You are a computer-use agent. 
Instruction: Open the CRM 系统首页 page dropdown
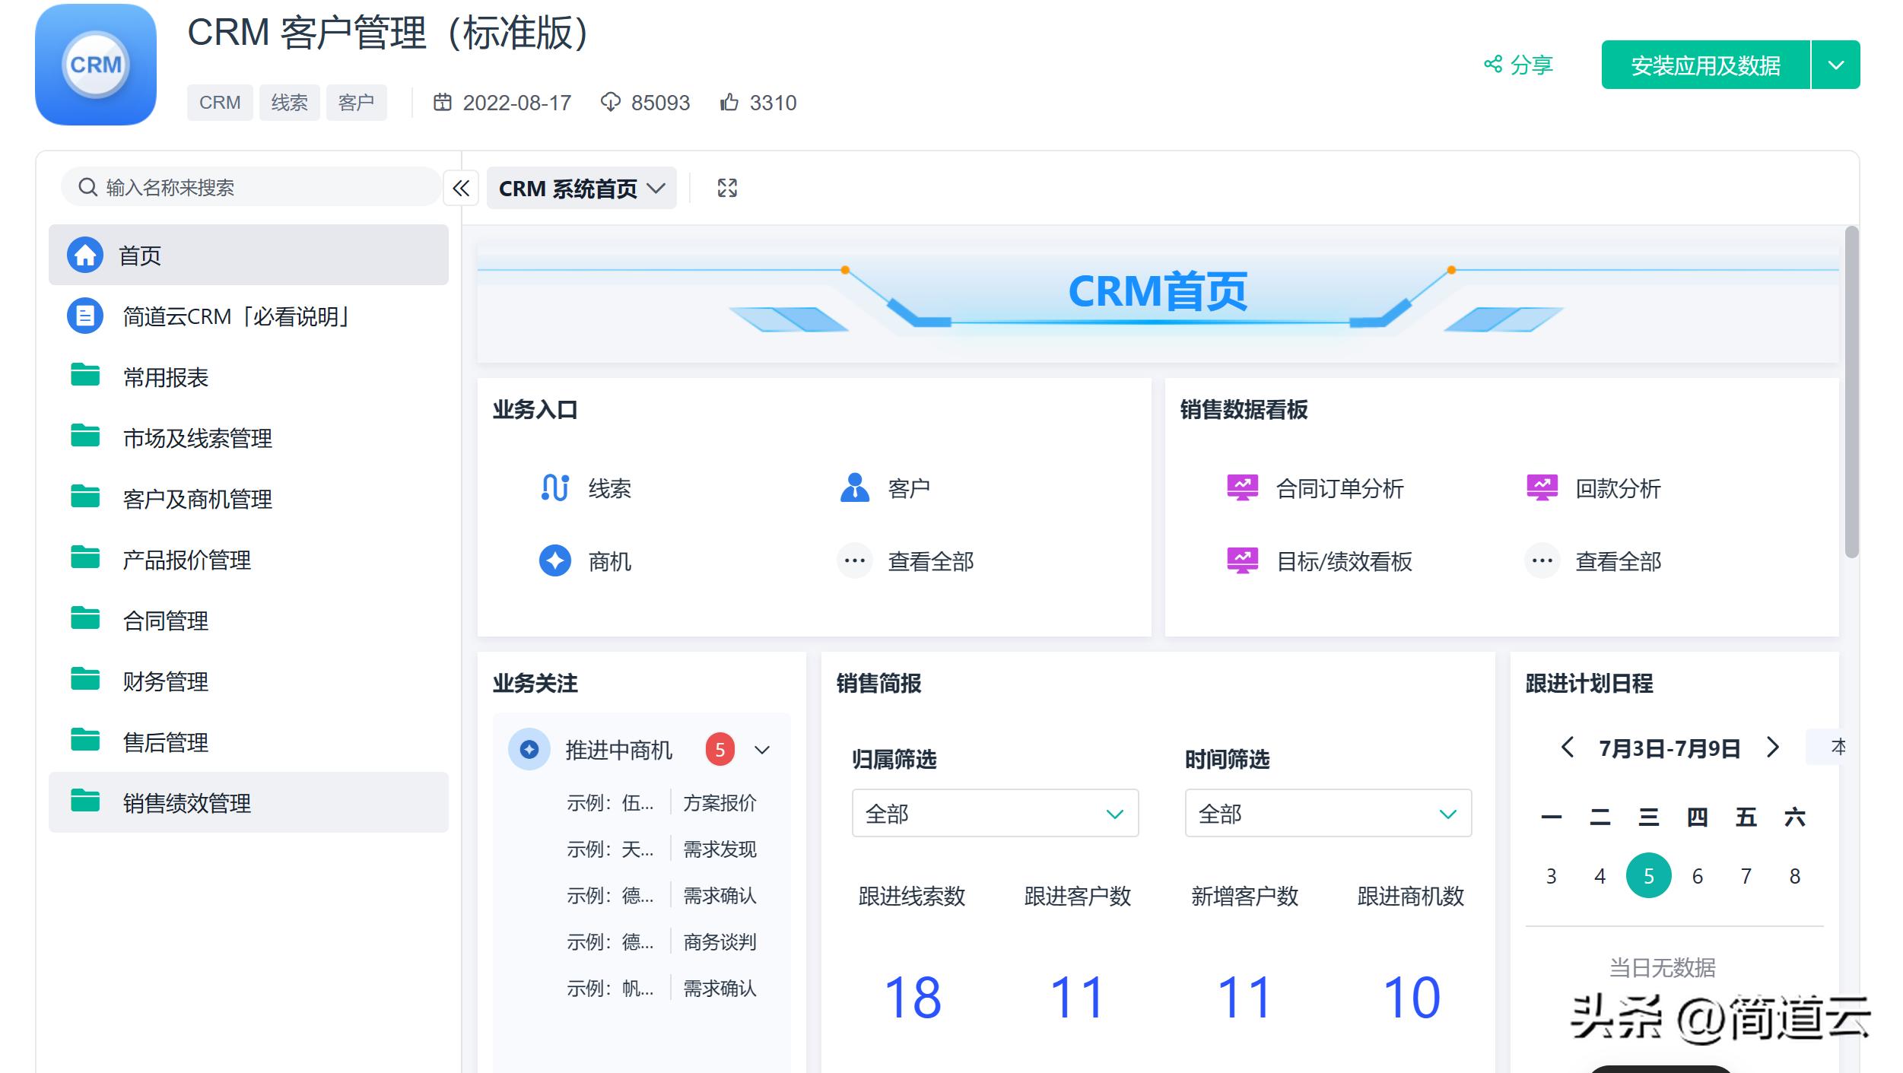coord(657,188)
